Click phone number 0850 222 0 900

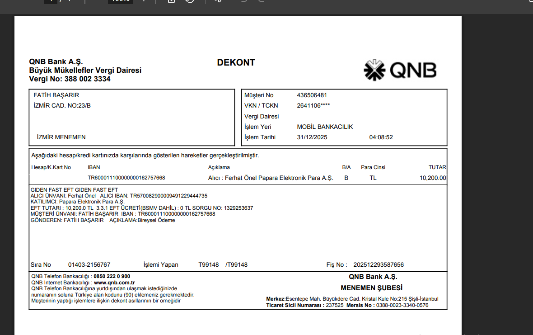[x=112, y=277]
